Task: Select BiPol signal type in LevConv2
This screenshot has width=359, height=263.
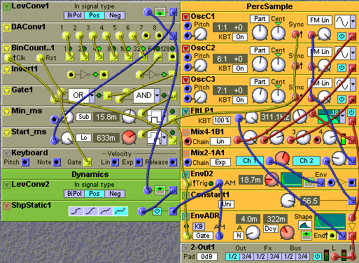Action: tap(74, 194)
